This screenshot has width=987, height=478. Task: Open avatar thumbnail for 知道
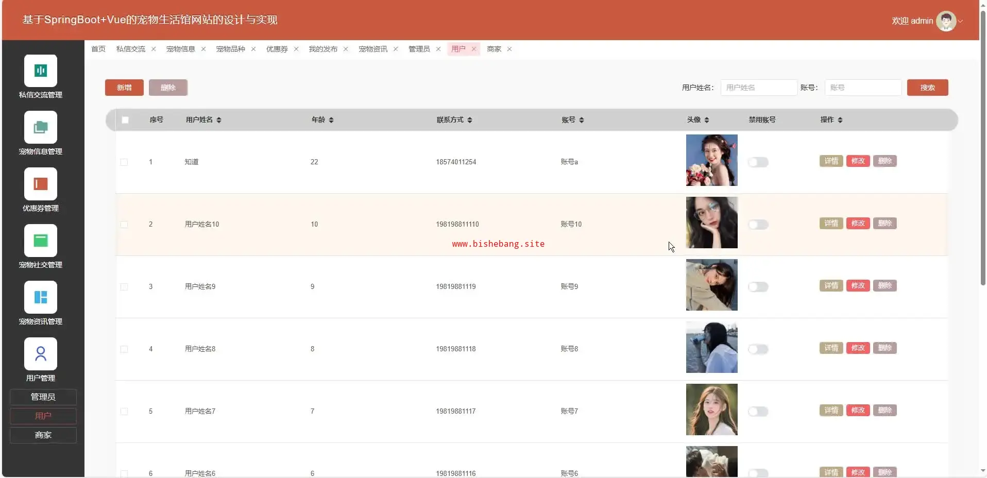tap(712, 160)
